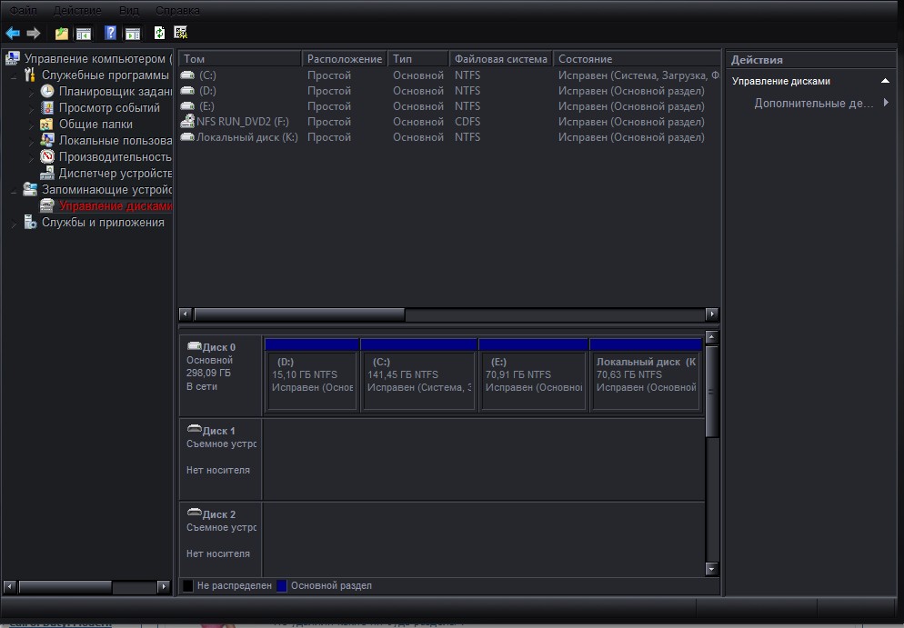
Task: Sort by the Том column header
Action: (x=240, y=59)
